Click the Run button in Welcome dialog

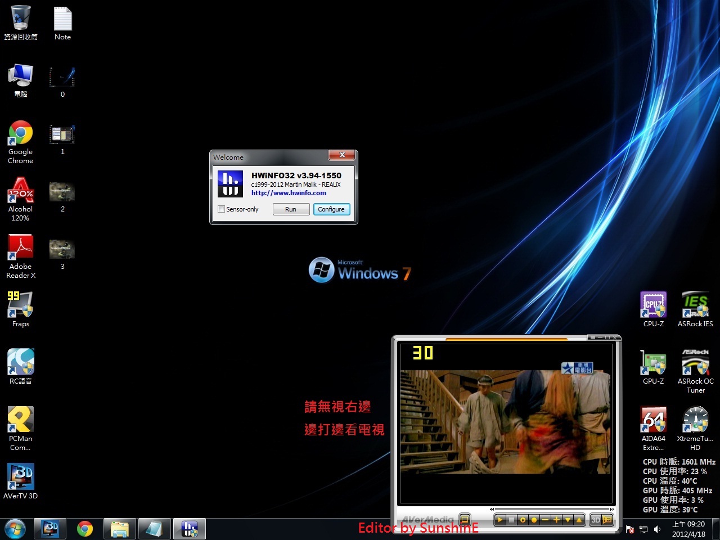291,209
